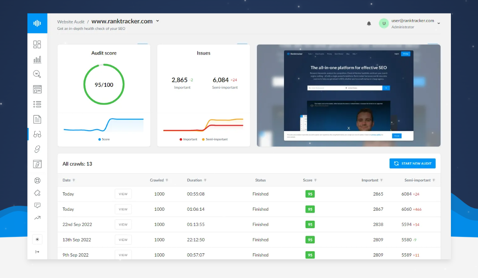Click Finished status in 9th Sep row
The height and width of the screenshot is (278, 478).
point(261,255)
